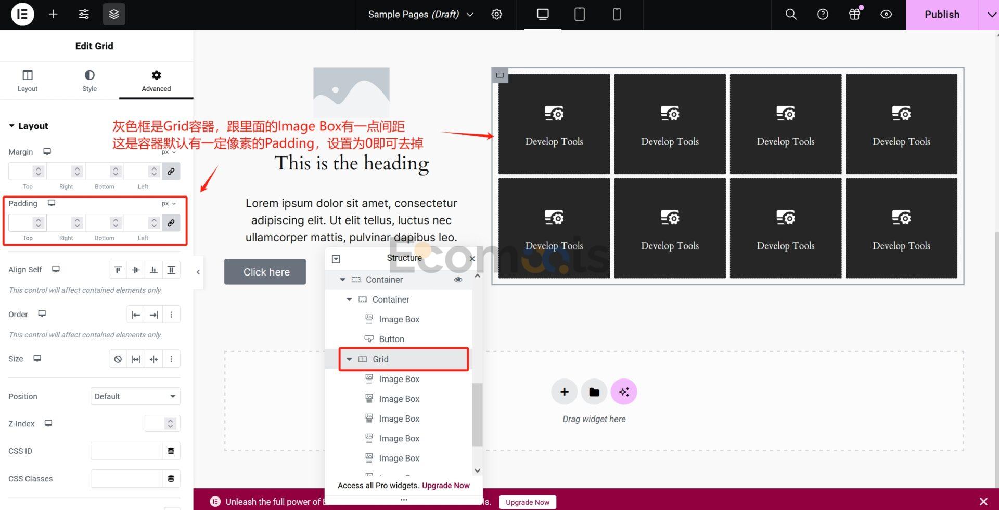This screenshot has width=999, height=510.
Task: Toggle Margin linked values icon
Action: [x=171, y=172]
